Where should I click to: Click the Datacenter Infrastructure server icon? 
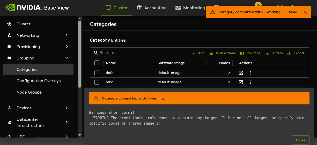pos(9,122)
